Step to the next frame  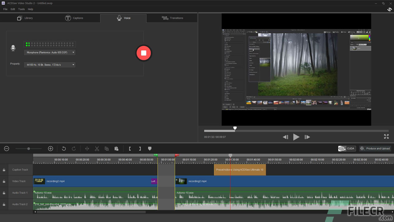point(307,137)
